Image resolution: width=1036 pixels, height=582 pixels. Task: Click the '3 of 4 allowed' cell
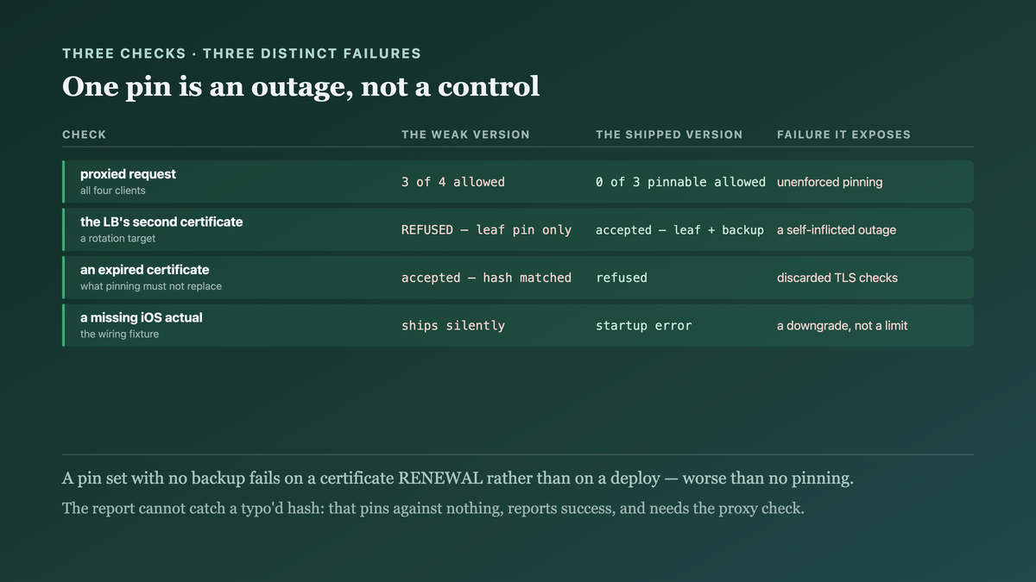coord(452,182)
